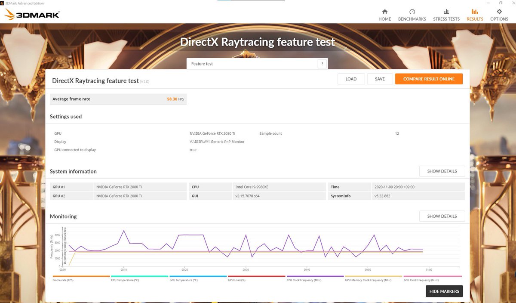The width and height of the screenshot is (516, 303).
Task: Switch to the STRESS TESTS tab
Action: tap(446, 15)
